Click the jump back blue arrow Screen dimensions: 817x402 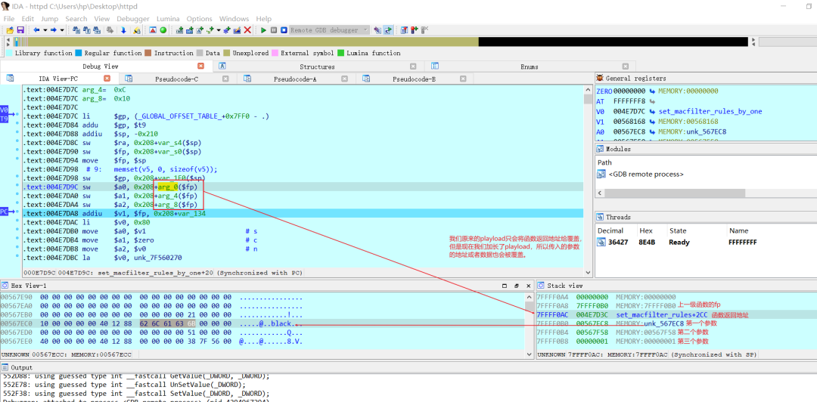(36, 30)
